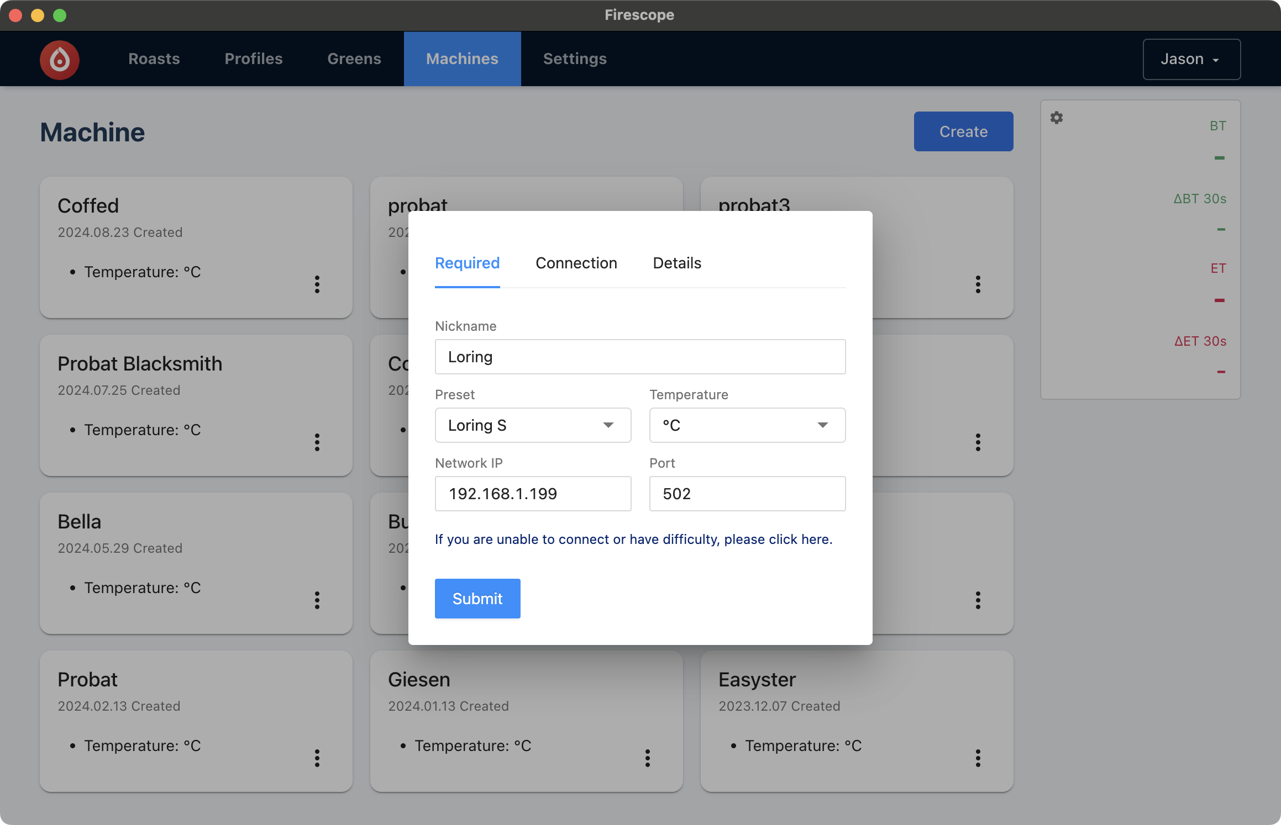This screenshot has width=1281, height=825.
Task: Go to the Roasts navigation item
Action: [x=154, y=59]
